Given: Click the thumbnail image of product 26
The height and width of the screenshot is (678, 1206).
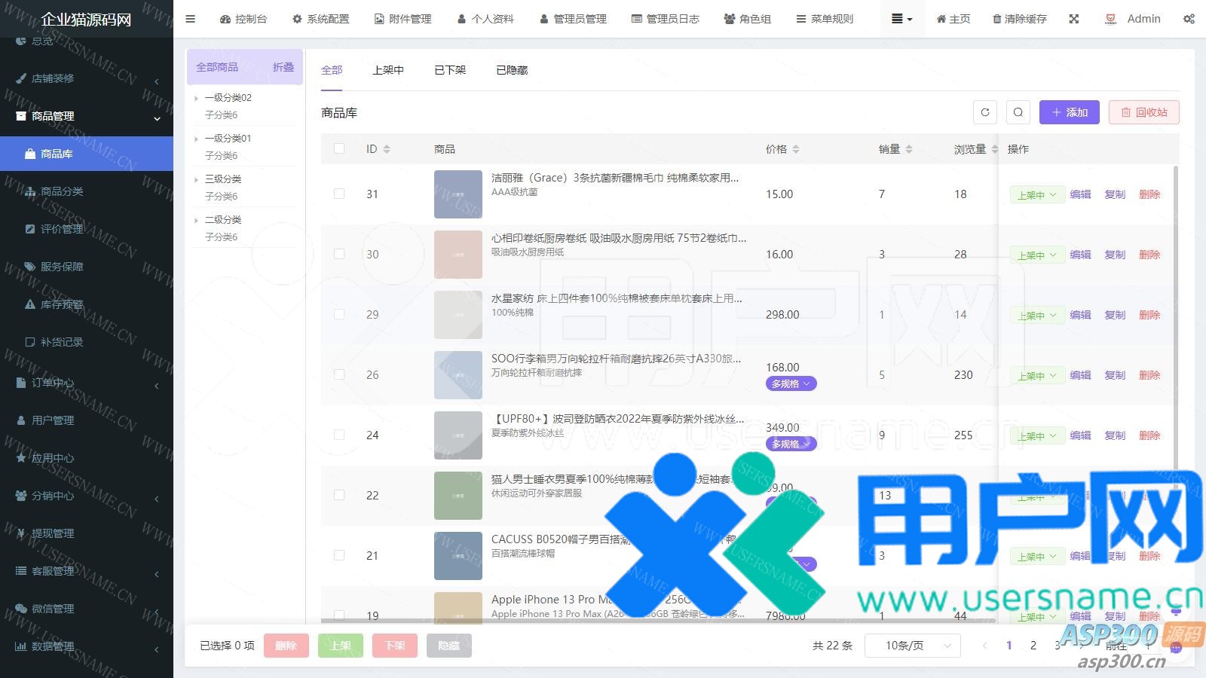Looking at the screenshot, I should 458,375.
